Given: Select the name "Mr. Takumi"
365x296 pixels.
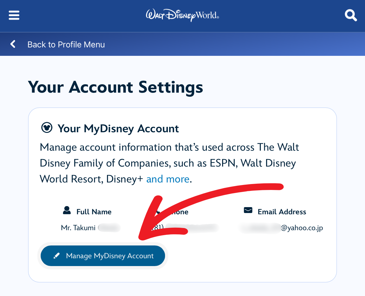Looking at the screenshot, I should click(x=78, y=228).
